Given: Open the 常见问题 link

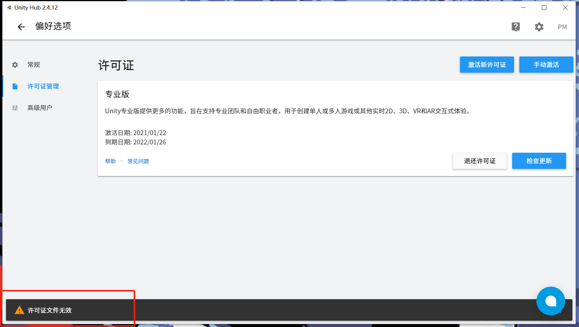Looking at the screenshot, I should pyautogui.click(x=138, y=161).
